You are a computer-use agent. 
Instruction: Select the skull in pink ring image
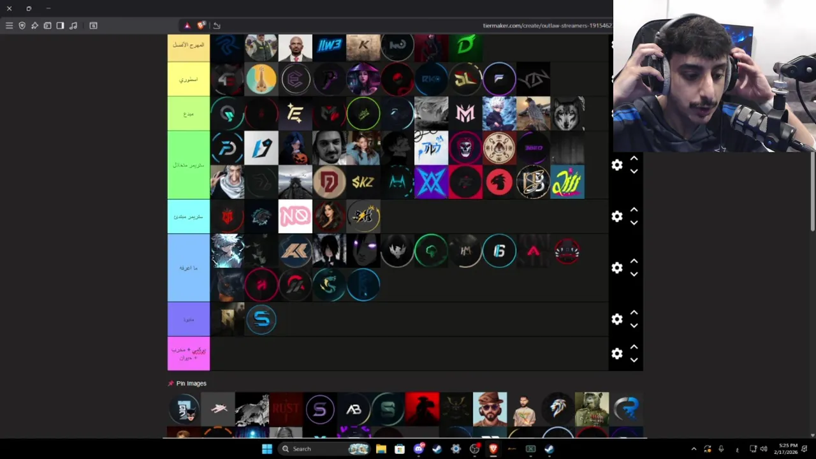pos(465,148)
